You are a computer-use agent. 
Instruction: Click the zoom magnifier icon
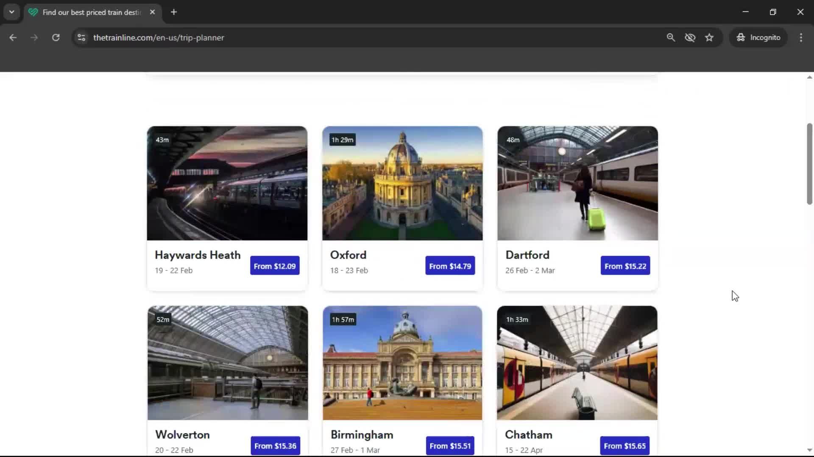(671, 38)
